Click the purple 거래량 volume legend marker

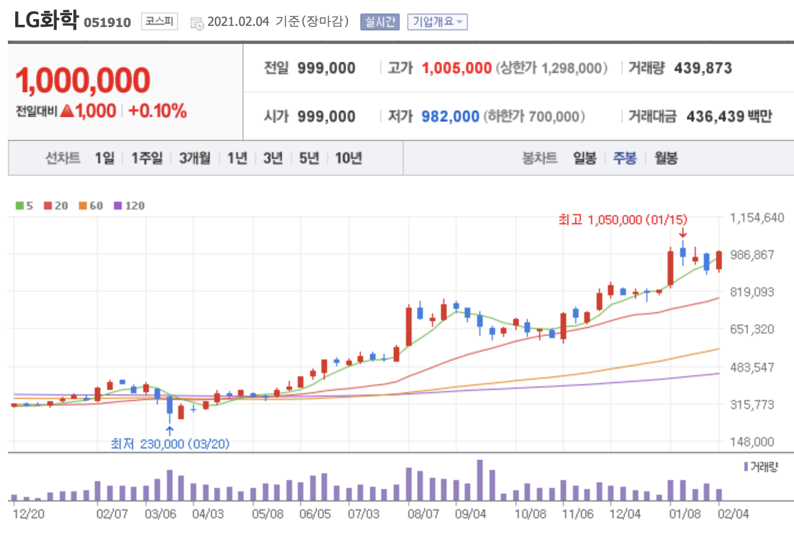[x=746, y=467]
